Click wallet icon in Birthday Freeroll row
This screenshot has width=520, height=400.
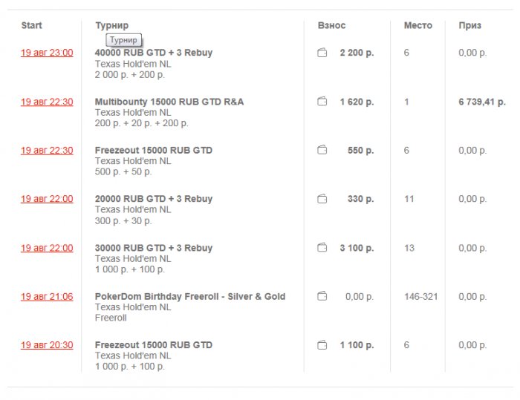(x=322, y=296)
